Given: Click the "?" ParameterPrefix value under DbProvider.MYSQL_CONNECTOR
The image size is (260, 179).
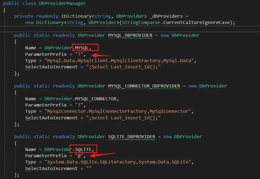Looking at the screenshot, I should [x=79, y=105].
